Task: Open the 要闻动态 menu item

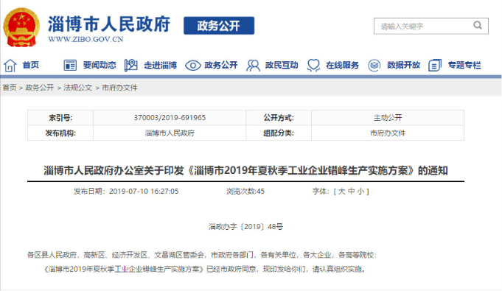Action: coord(100,66)
